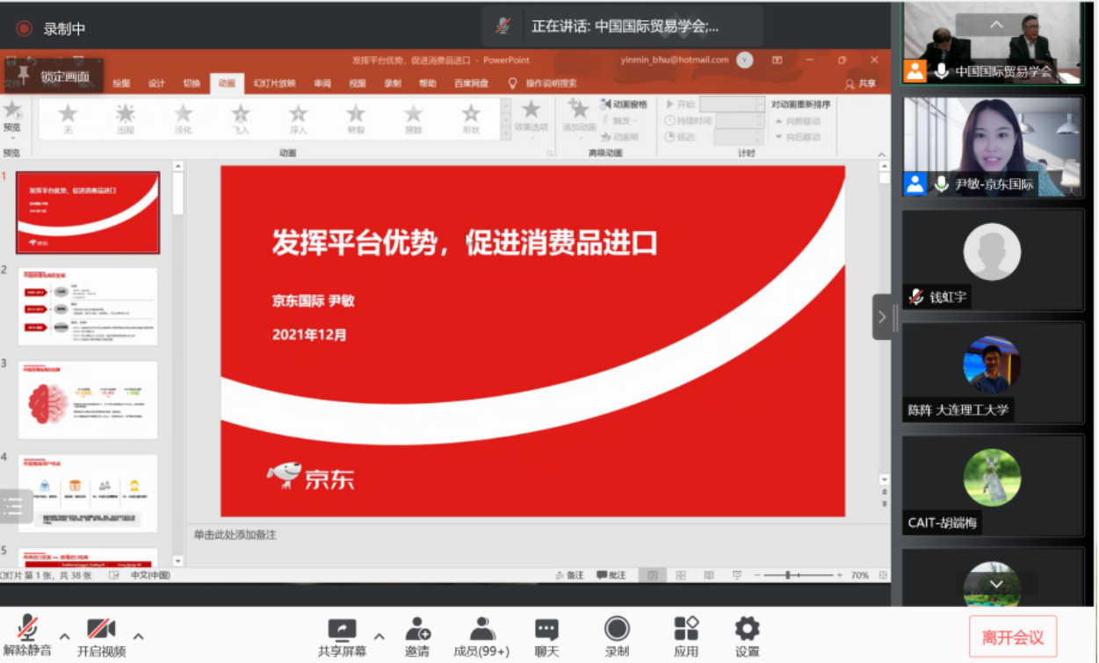Expand share screen options arrow
The height and width of the screenshot is (663, 1099).
(379, 637)
